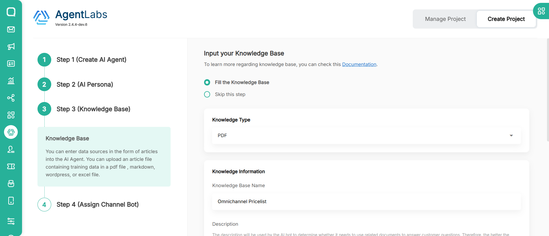Open the AgentLabs sidebar icon
Image resolution: width=549 pixels, height=236 pixels.
coord(11,132)
